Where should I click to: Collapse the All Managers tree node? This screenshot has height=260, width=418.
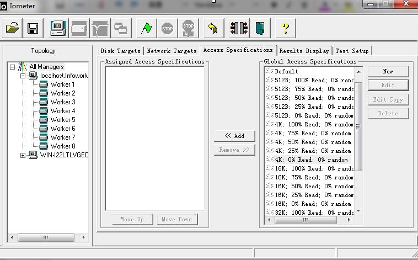pos(12,67)
